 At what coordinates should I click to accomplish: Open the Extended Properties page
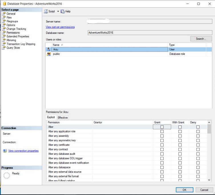(x=18, y=36)
